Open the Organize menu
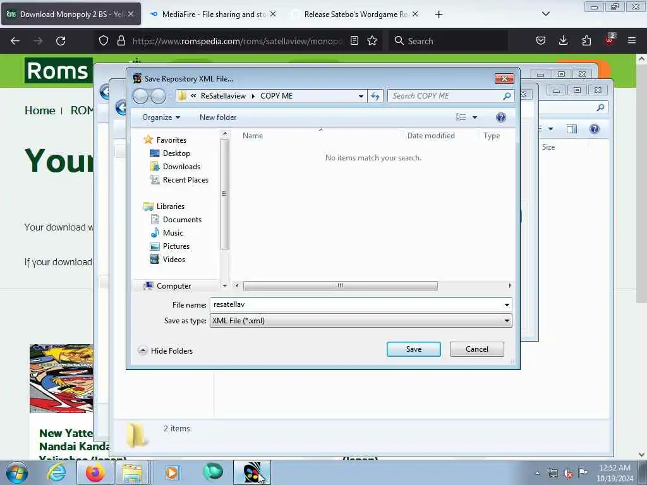 pyautogui.click(x=161, y=117)
